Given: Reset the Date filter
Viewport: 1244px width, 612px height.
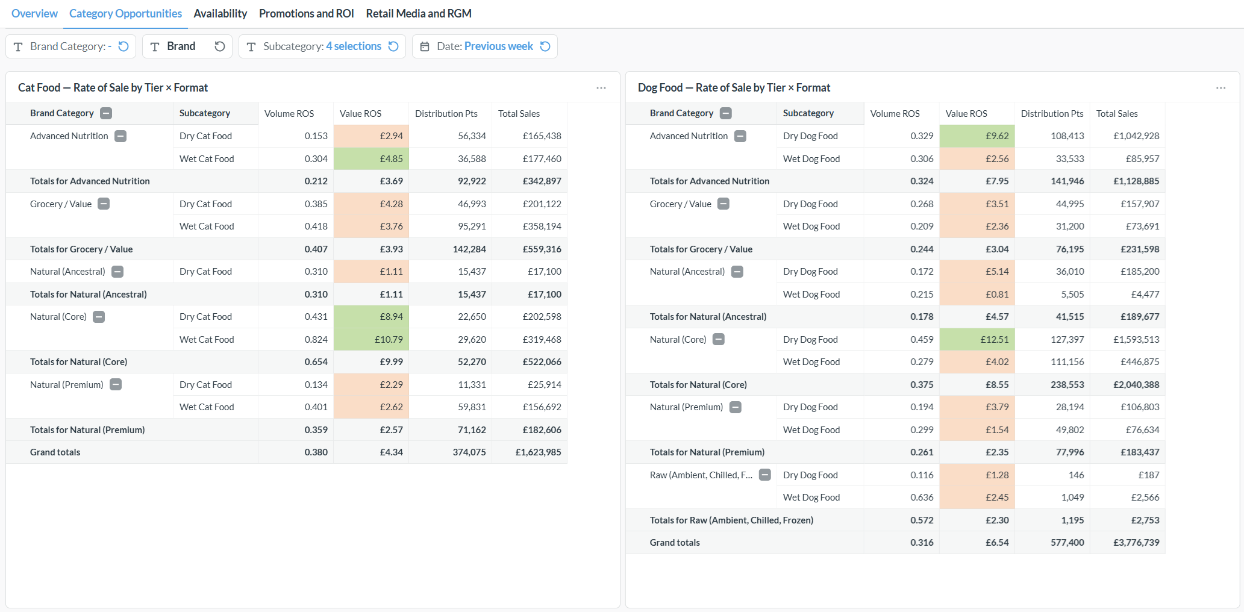Looking at the screenshot, I should [545, 46].
